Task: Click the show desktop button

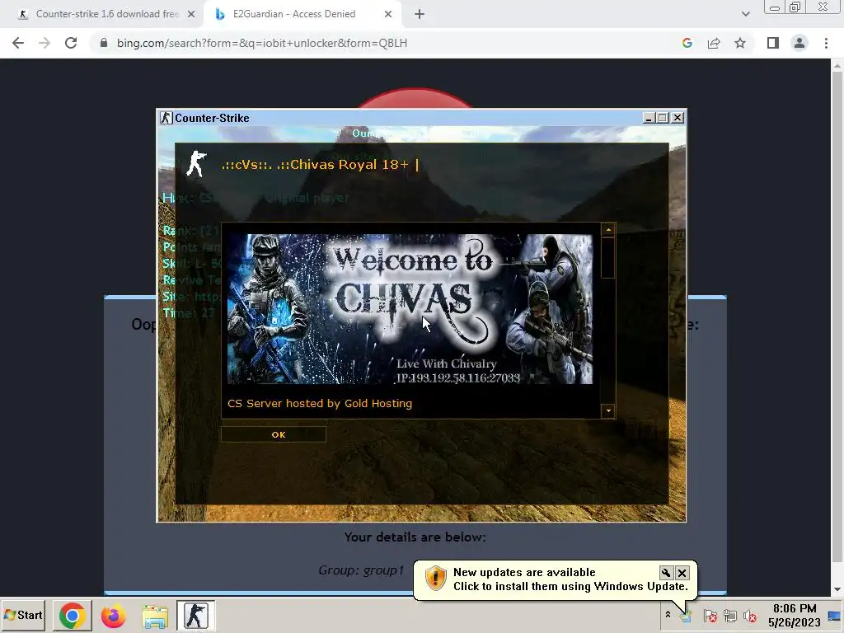Action: (834, 615)
